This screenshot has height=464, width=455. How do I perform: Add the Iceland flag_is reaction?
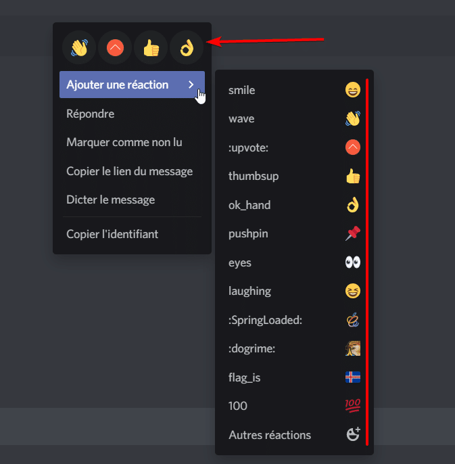(294, 377)
